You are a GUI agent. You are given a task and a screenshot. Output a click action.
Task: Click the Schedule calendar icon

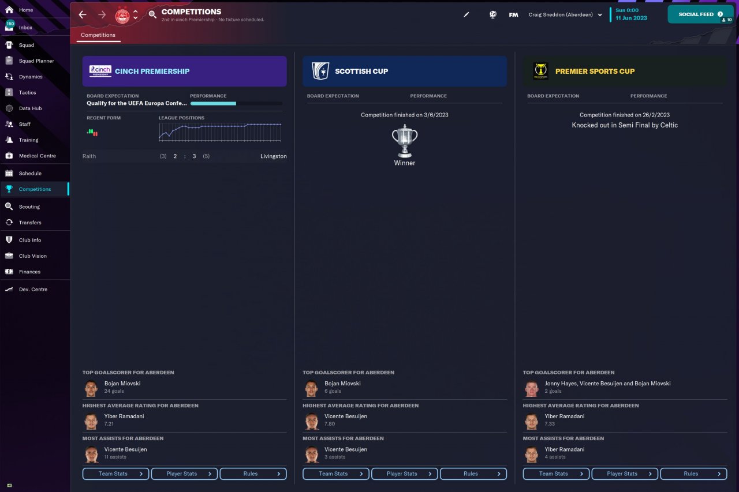(x=9, y=173)
